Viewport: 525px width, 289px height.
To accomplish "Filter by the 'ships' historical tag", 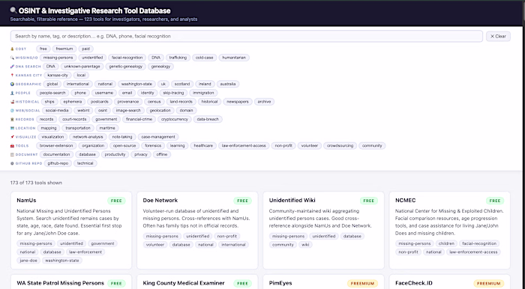I will 49,102.
